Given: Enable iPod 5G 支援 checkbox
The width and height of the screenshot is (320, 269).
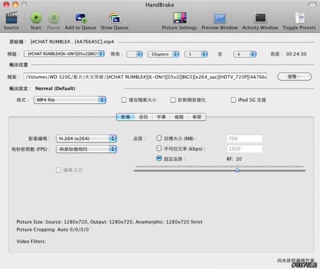Looking at the screenshot, I should click(233, 100).
